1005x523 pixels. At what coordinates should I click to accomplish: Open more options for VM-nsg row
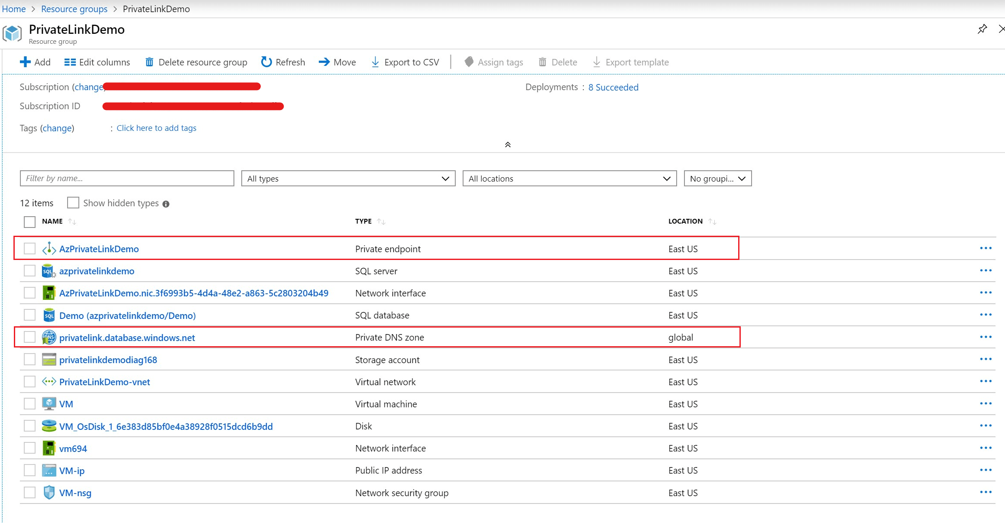click(986, 492)
